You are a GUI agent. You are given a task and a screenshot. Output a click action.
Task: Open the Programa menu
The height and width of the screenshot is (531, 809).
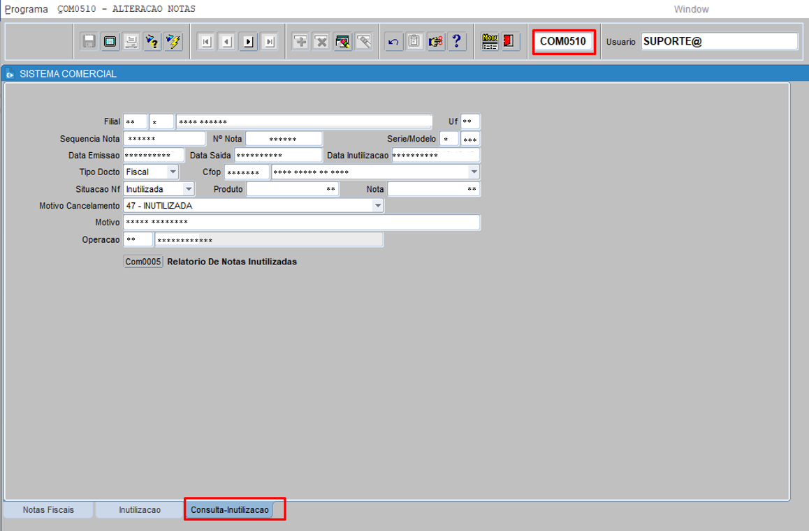pos(27,9)
